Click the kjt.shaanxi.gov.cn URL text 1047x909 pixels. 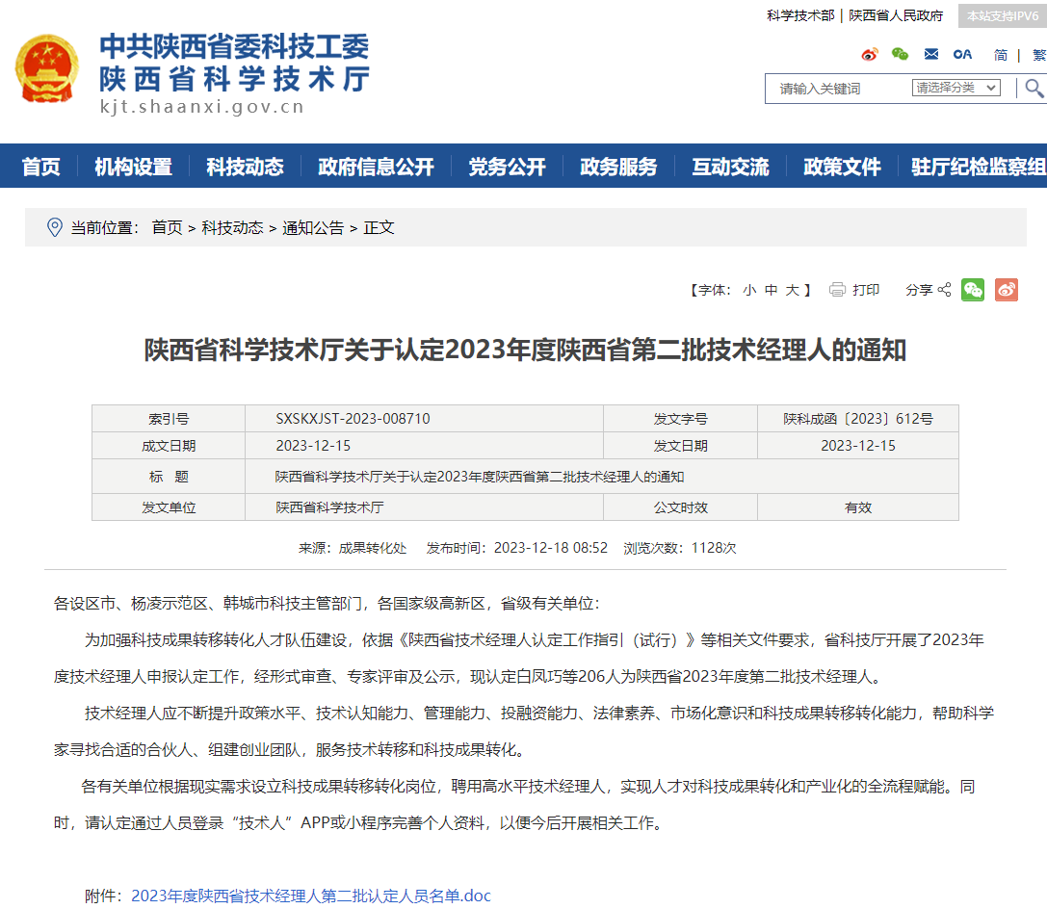click(x=201, y=107)
